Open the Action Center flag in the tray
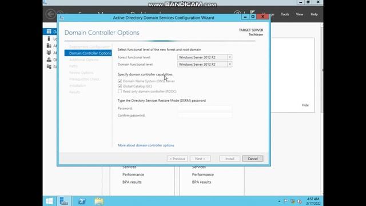 pyautogui.click(x=286, y=201)
